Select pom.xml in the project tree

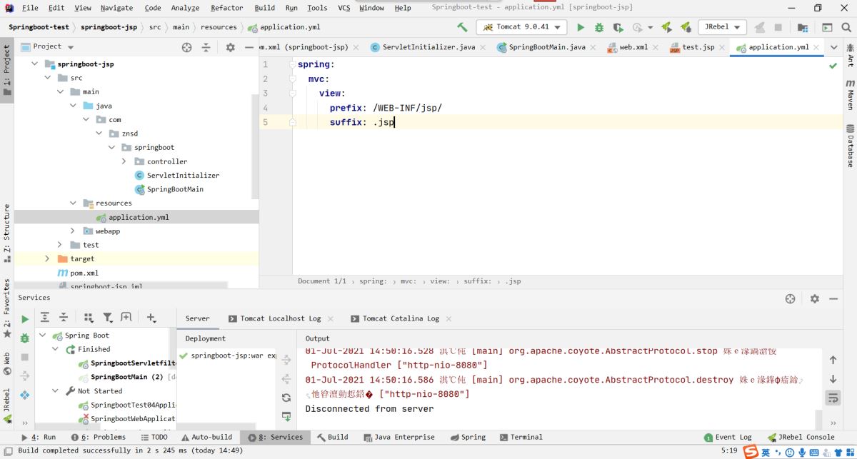[84, 273]
